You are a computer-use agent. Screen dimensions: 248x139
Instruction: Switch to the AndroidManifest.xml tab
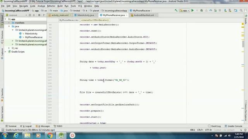click(144, 15)
